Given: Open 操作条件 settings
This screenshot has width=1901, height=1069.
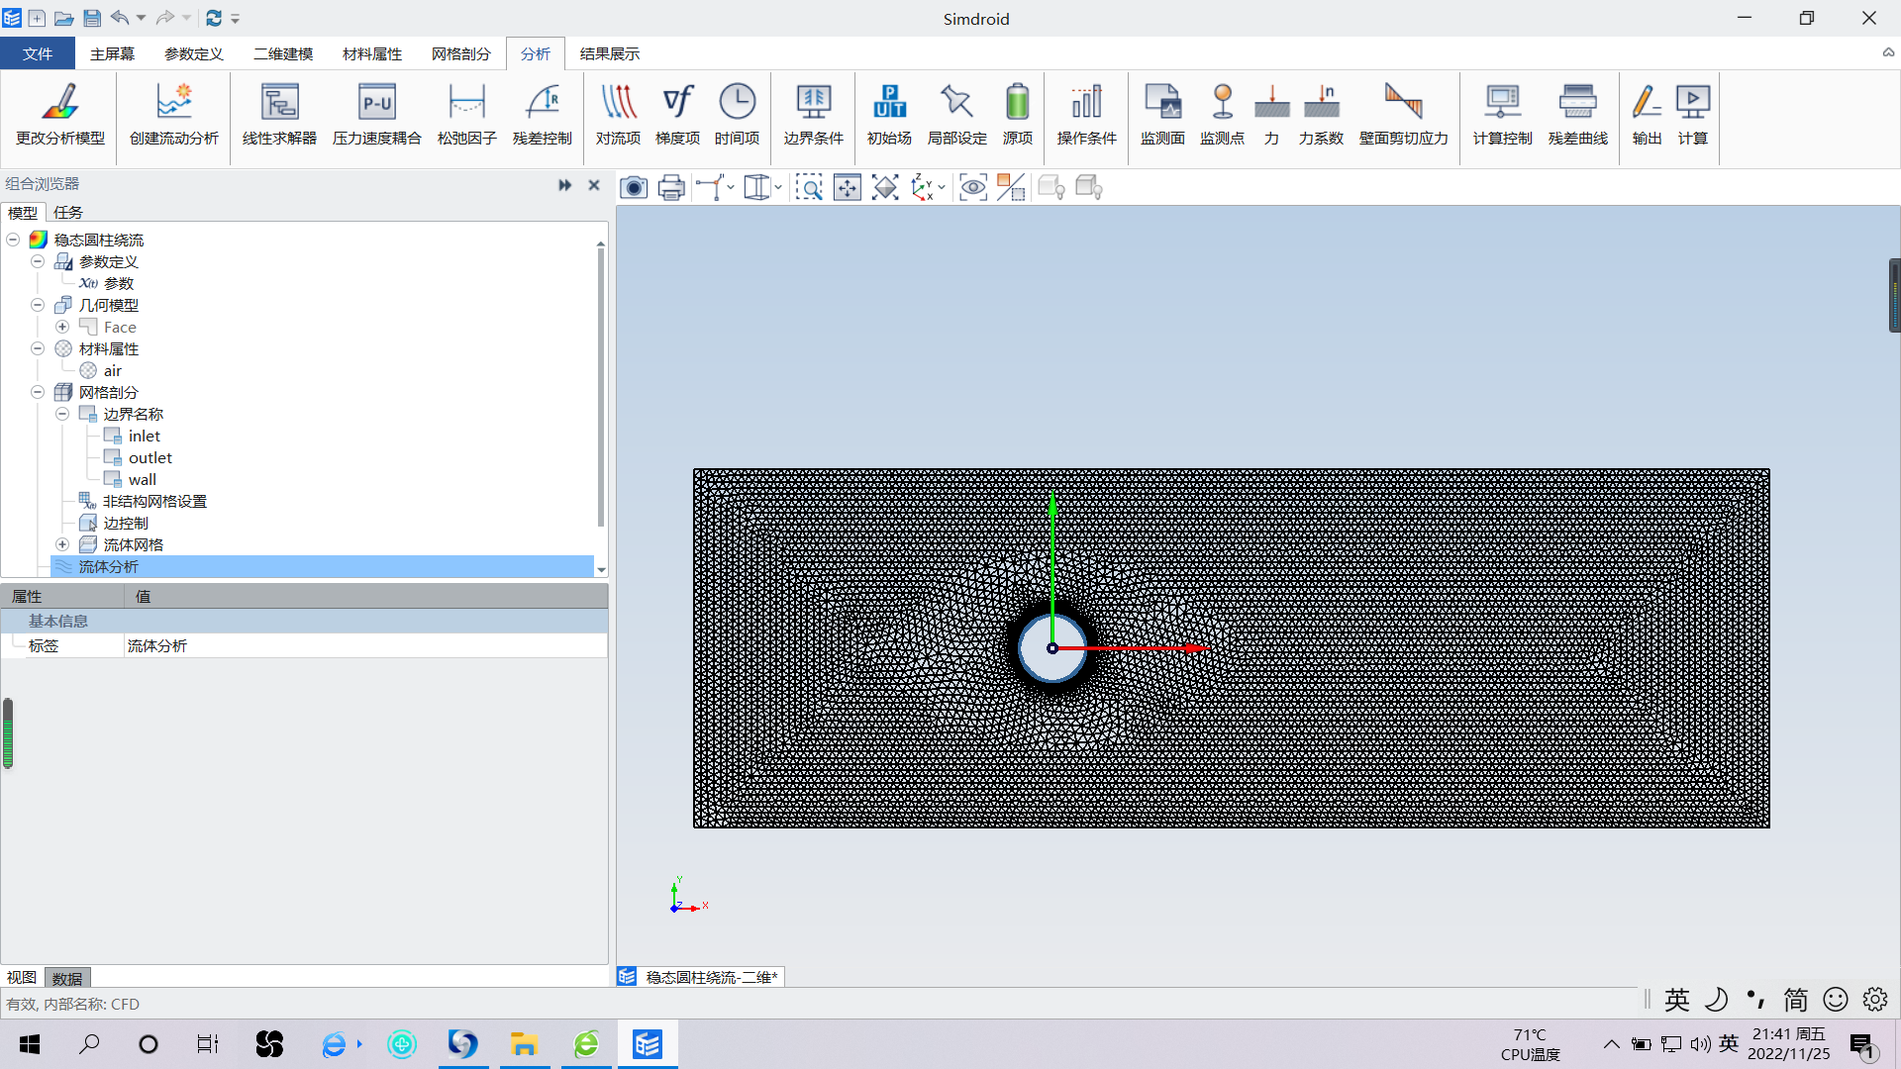Looking at the screenshot, I should [x=1086, y=115].
